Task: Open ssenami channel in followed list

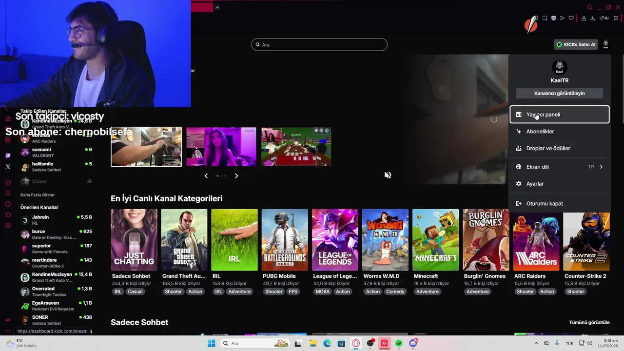Action: 56,152
